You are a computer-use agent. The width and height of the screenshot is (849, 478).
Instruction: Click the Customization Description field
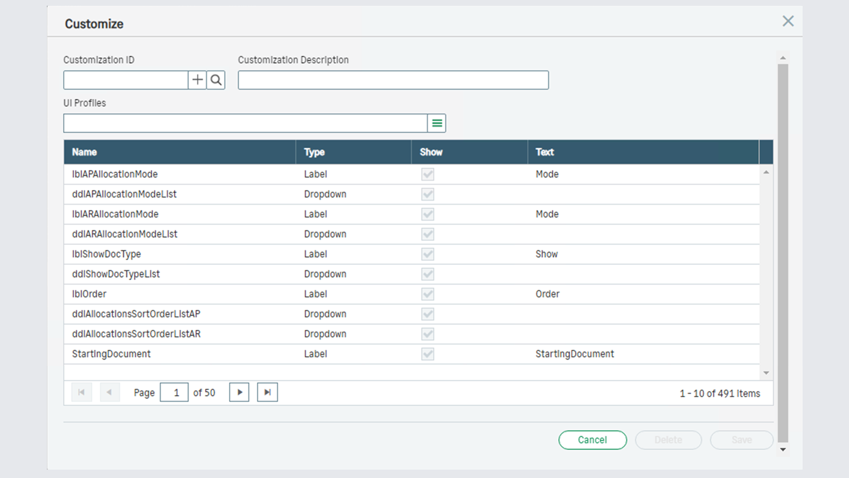(x=393, y=80)
